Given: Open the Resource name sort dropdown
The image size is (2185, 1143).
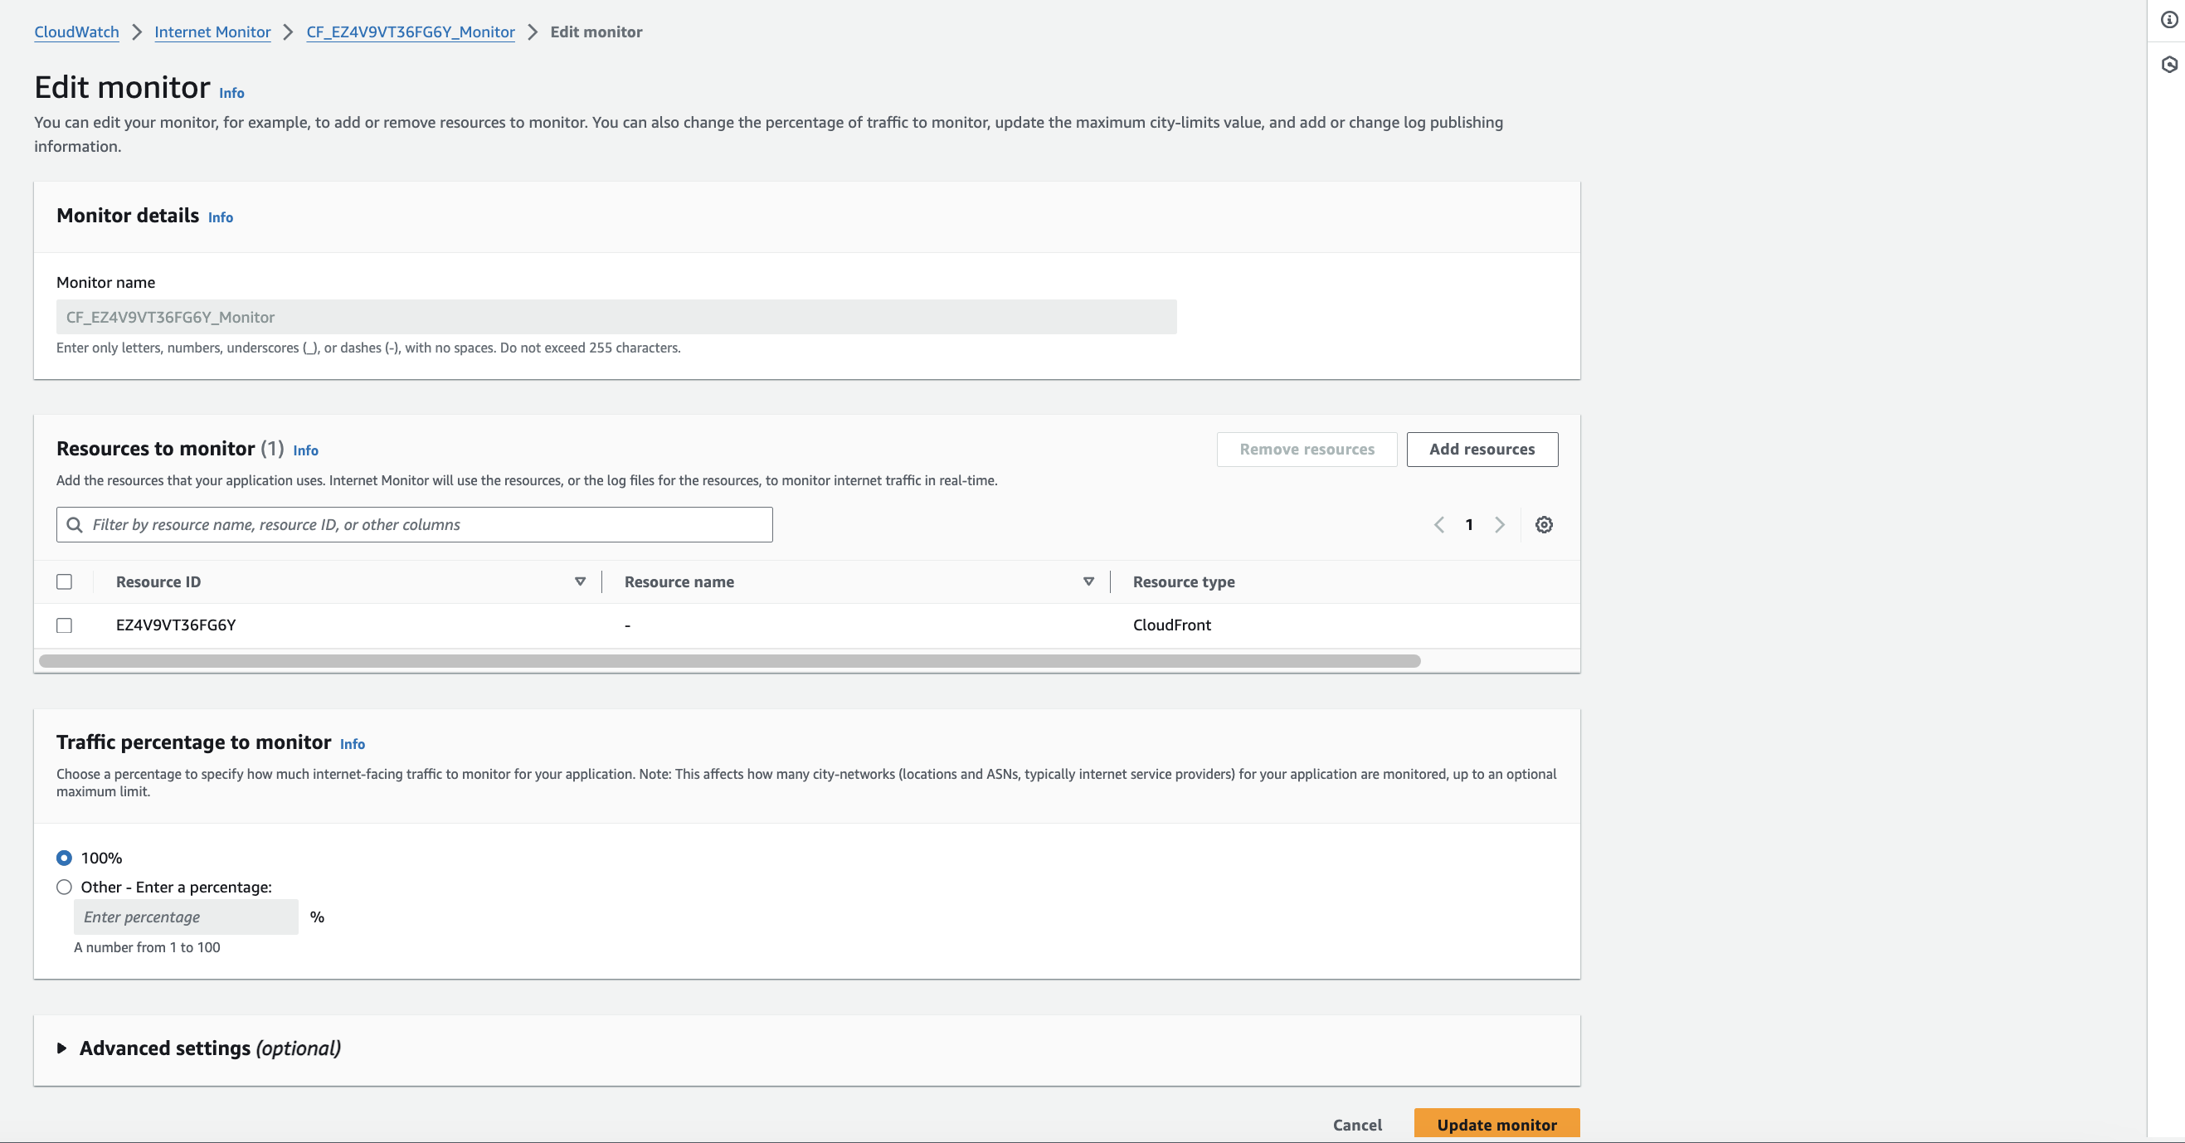Looking at the screenshot, I should pos(1088,581).
